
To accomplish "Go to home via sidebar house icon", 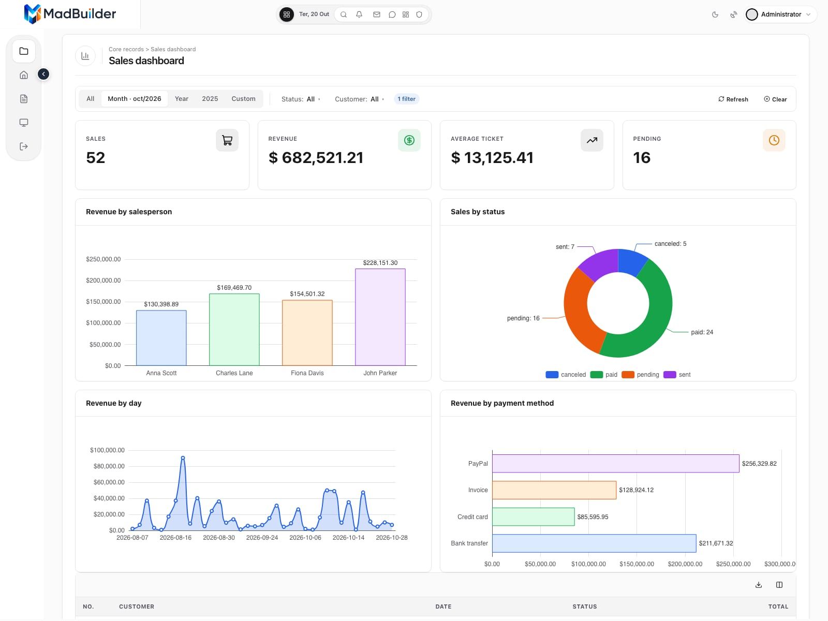I will pos(24,75).
